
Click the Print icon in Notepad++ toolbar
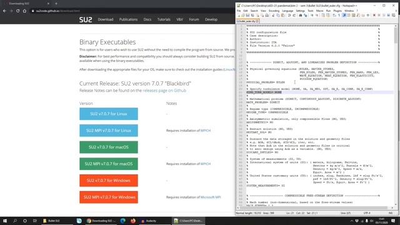click(x=267, y=15)
